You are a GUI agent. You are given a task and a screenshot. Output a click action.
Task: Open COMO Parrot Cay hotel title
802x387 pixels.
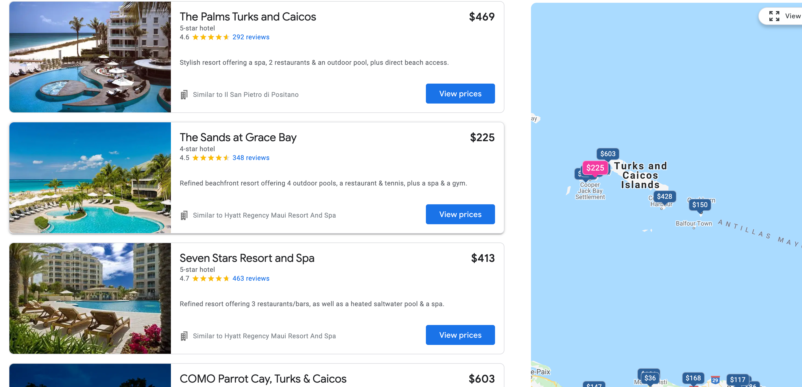pyautogui.click(x=263, y=379)
